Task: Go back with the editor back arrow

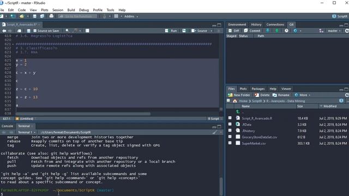Action: (4, 30)
